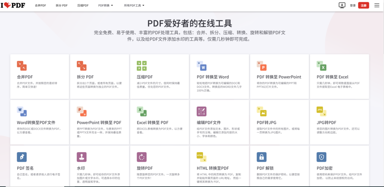This screenshot has width=384, height=187.
Task: Open the PDF 转换至 Word title
Action: [x=213, y=77]
